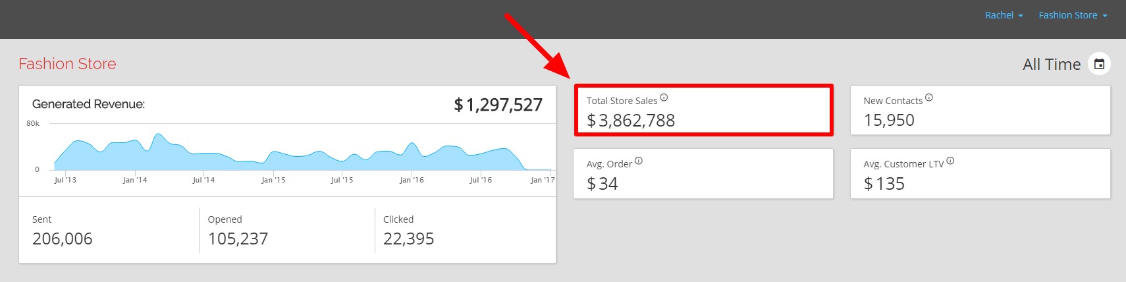Click the All Time period label

(1052, 65)
